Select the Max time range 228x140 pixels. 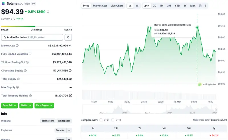pyautogui.click(x=193, y=6)
